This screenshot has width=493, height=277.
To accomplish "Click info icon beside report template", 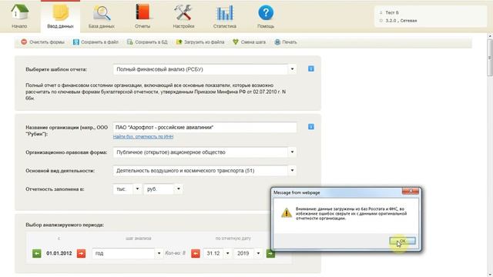I will tap(311, 68).
